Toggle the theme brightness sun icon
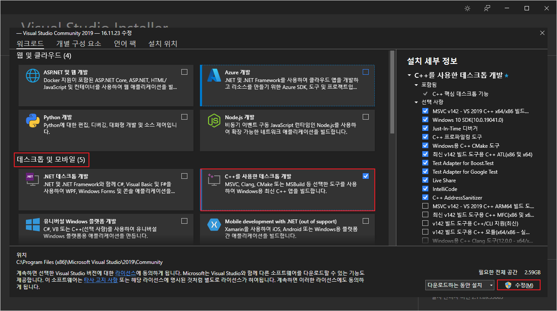557x311 pixels. point(467,8)
